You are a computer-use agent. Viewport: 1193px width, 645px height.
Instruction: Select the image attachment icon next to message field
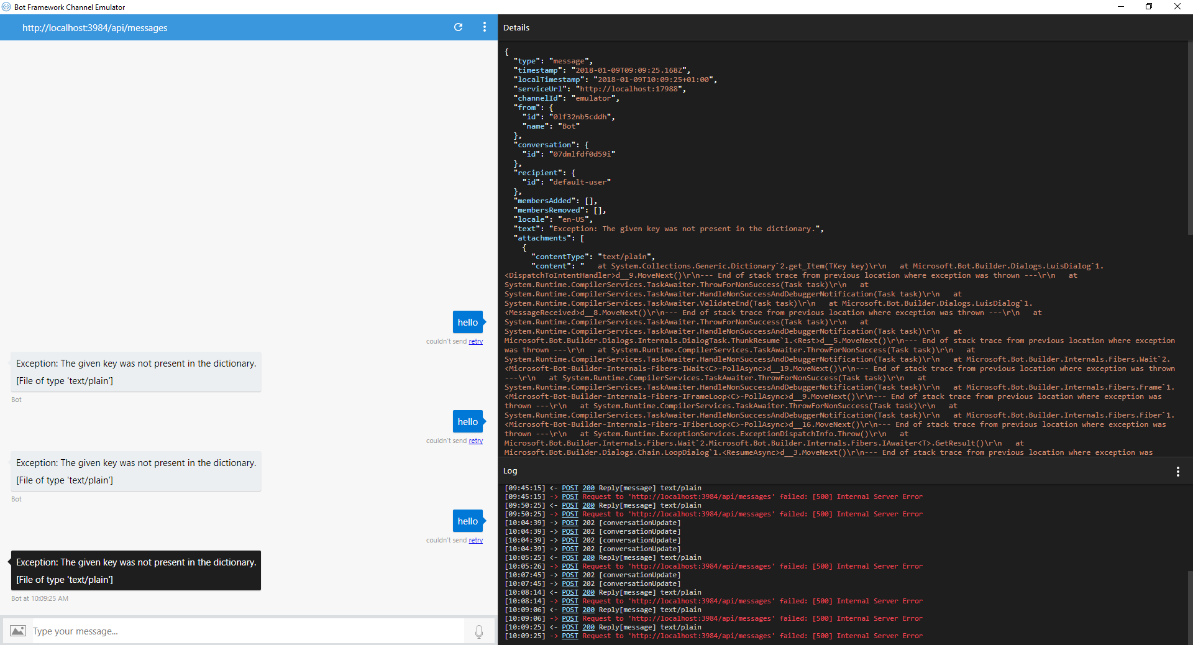[17, 631]
